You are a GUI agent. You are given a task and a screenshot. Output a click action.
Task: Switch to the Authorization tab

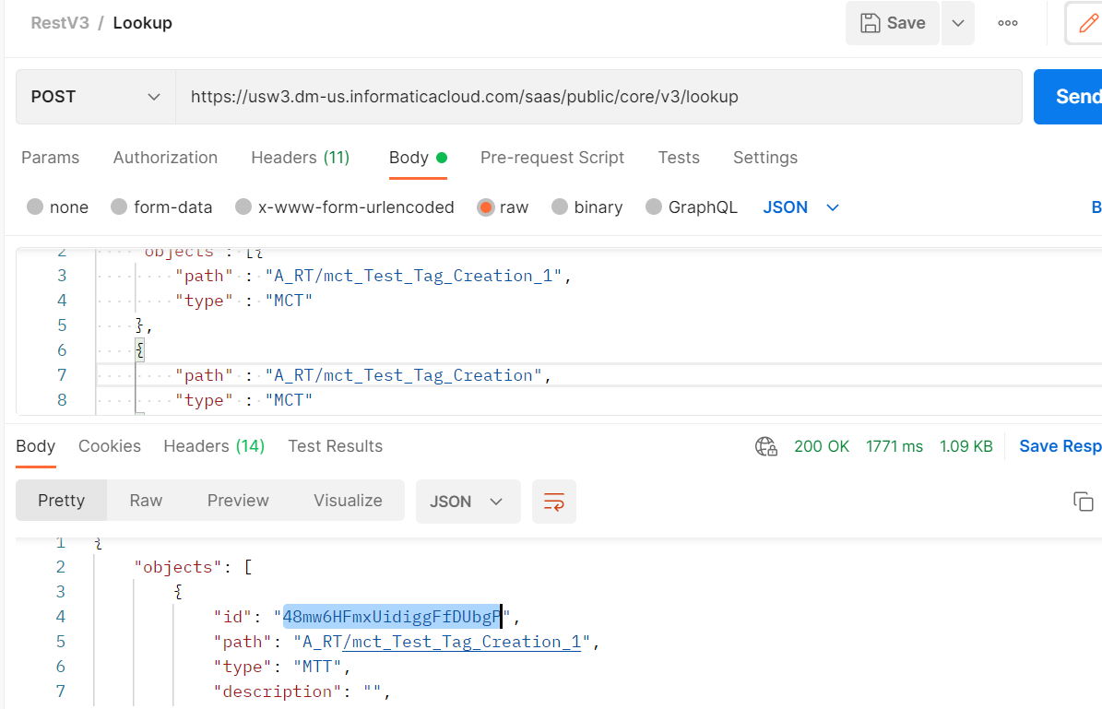coord(165,158)
